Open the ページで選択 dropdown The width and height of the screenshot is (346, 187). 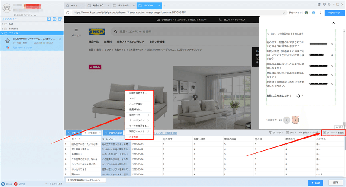[92, 133]
